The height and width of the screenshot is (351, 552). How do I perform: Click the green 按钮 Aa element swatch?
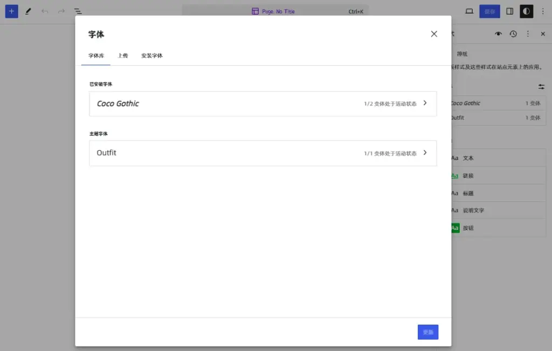pos(455,228)
